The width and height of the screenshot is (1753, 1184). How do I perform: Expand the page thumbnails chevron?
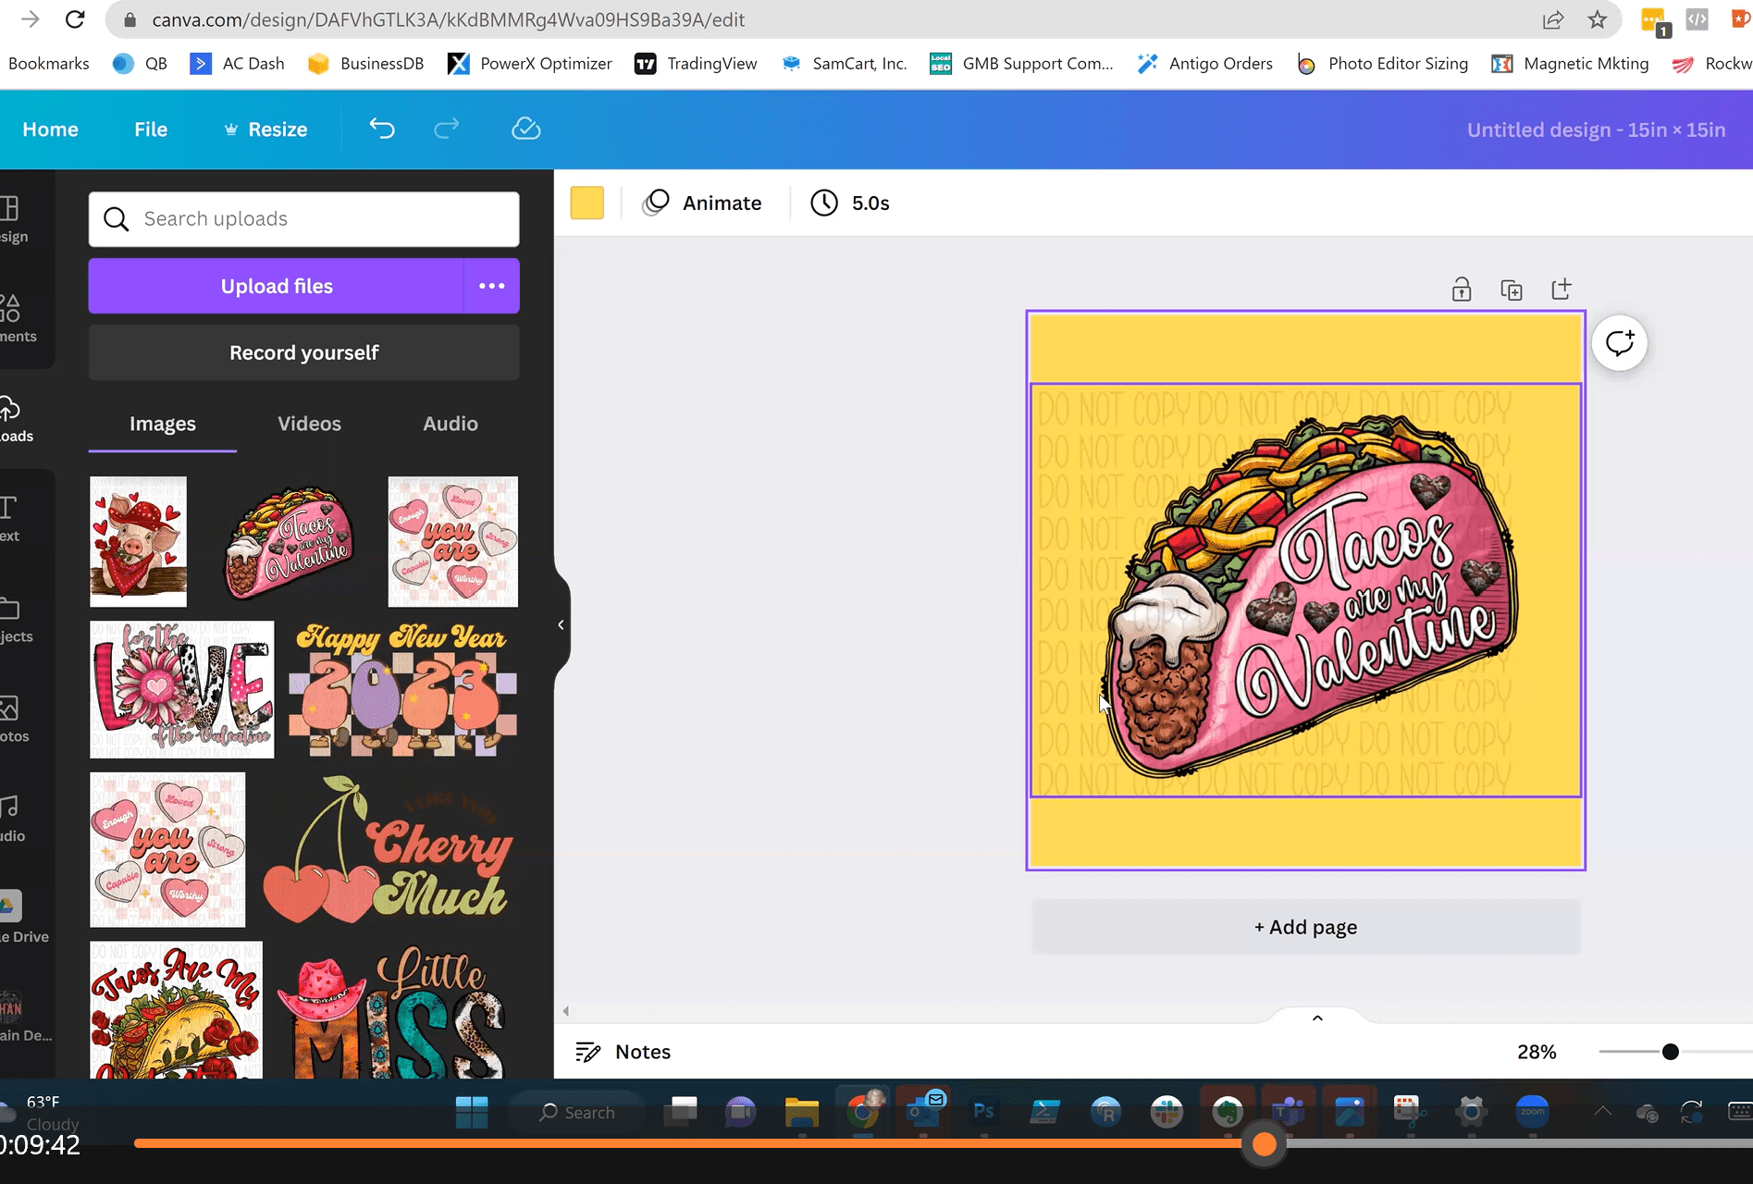click(1317, 1017)
